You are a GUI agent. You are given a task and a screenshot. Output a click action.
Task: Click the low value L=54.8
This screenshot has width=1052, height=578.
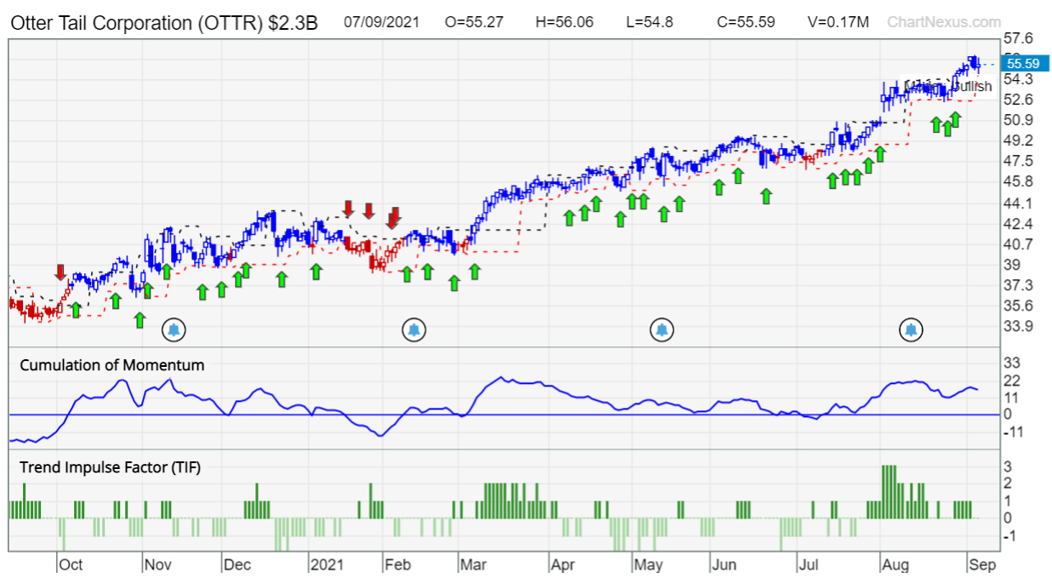pyautogui.click(x=648, y=22)
